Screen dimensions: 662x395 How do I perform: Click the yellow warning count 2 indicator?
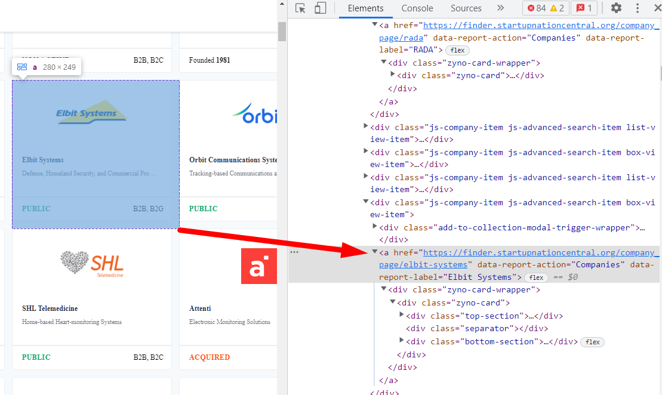click(557, 8)
